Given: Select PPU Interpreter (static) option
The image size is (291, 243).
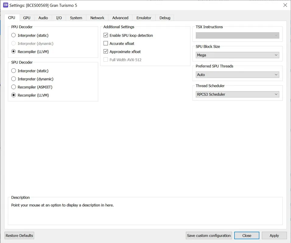Looking at the screenshot, I should (x=30, y=35).
